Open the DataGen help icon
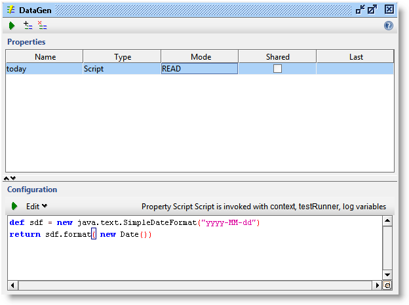The width and height of the screenshot is (409, 305). pos(389,26)
